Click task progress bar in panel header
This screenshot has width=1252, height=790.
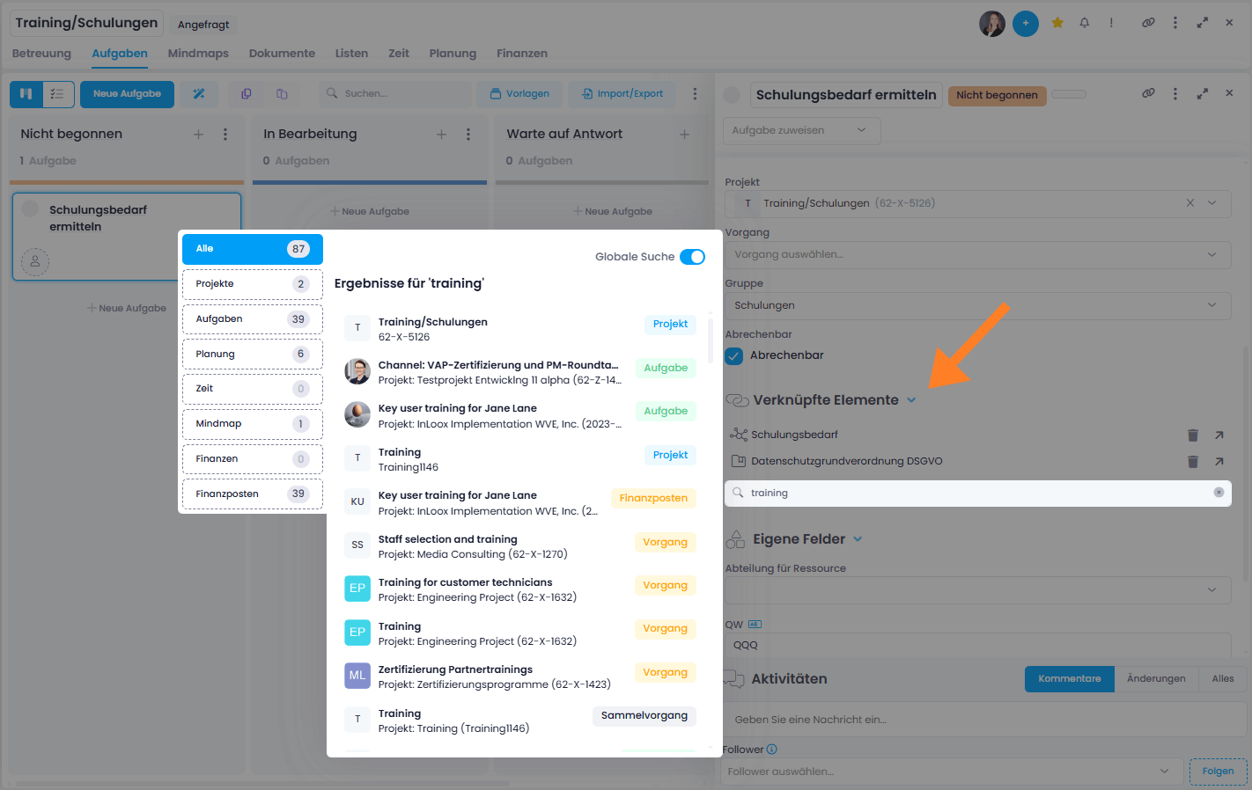[x=1068, y=94]
